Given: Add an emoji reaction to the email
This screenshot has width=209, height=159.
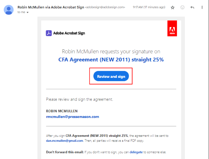Looking at the screenshot, I should pos(182,7).
